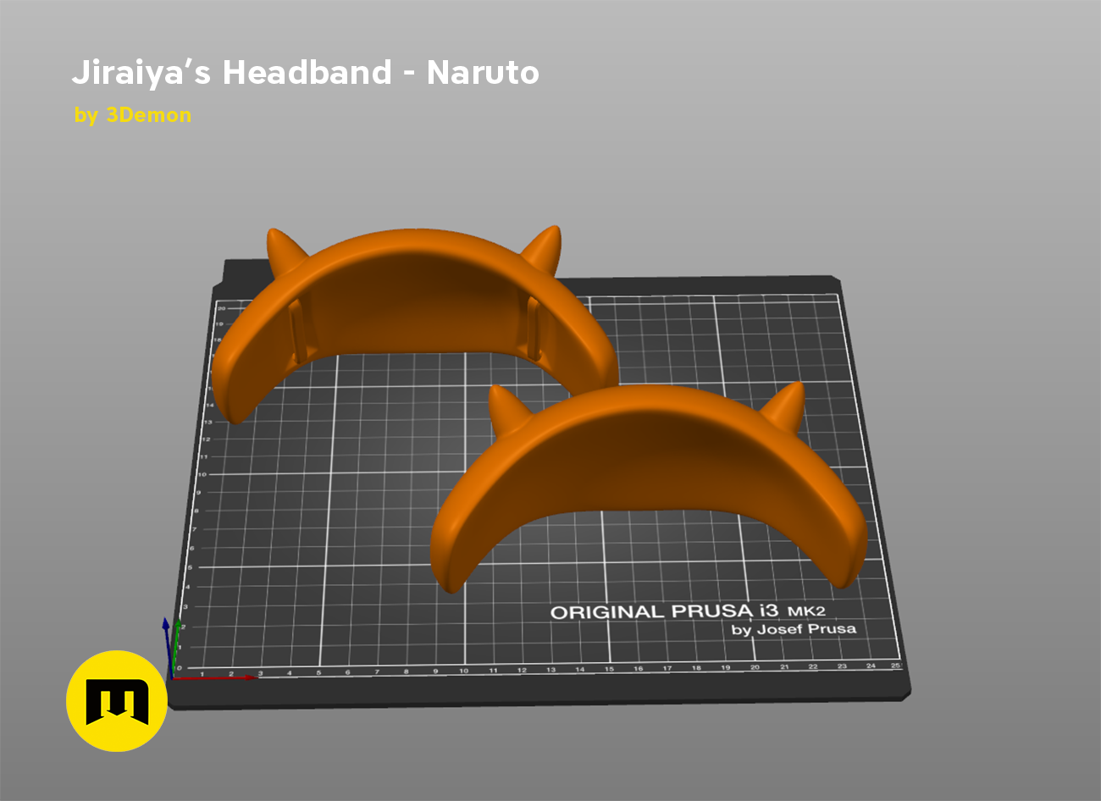This screenshot has height=801, width=1101.
Task: Click the title "Jiraiya's Headband - Naruto"
Action: pos(305,73)
